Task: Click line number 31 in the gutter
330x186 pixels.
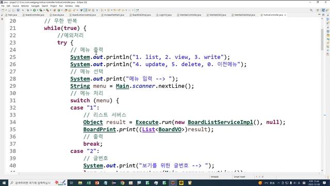Action: click(x=12, y=100)
